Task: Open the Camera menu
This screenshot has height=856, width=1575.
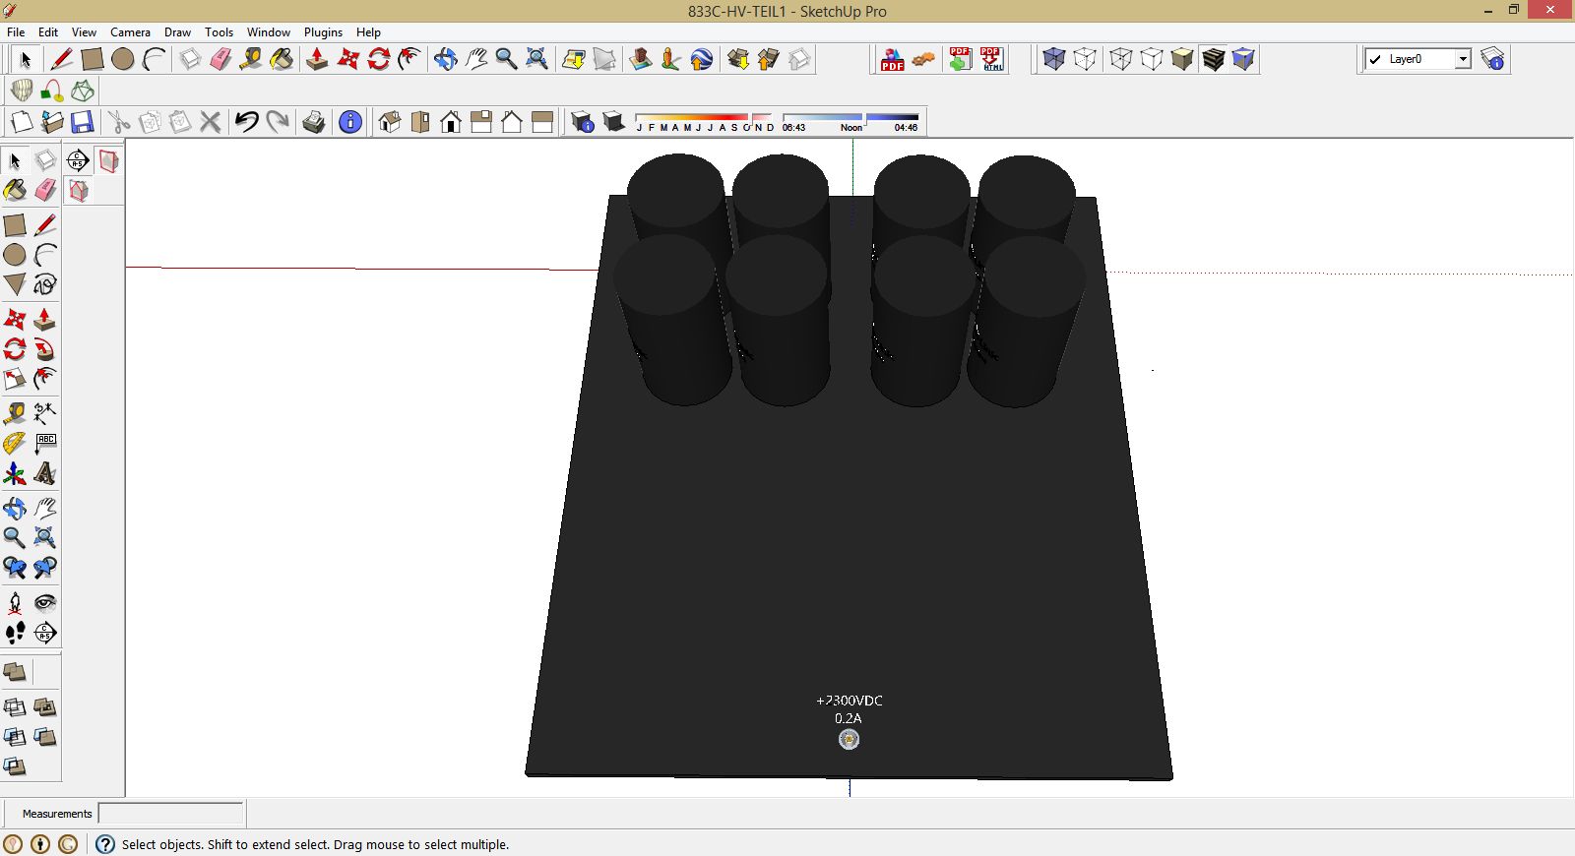Action: coord(130,32)
